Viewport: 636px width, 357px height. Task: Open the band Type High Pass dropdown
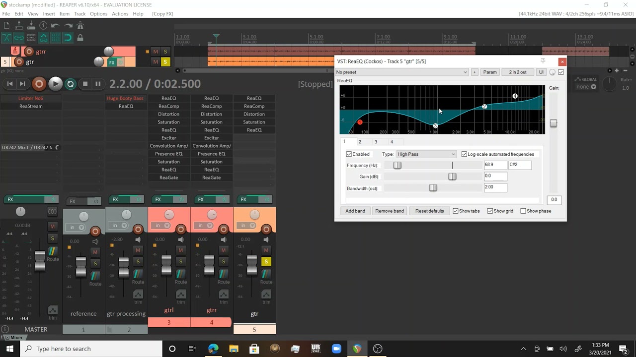(426, 154)
